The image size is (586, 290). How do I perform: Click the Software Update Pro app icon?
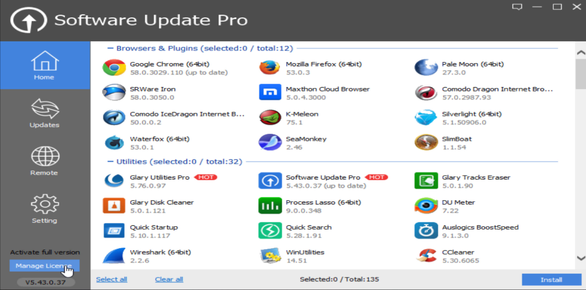click(x=270, y=181)
